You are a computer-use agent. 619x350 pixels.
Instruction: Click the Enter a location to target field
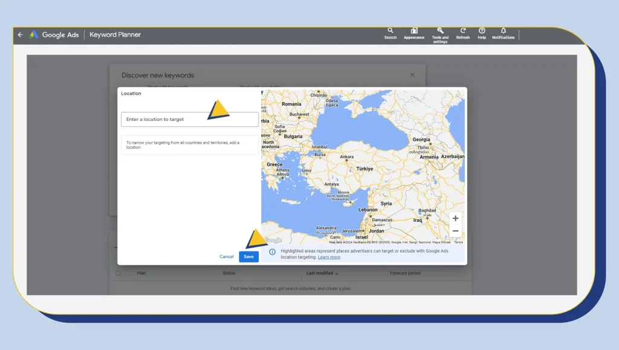189,119
